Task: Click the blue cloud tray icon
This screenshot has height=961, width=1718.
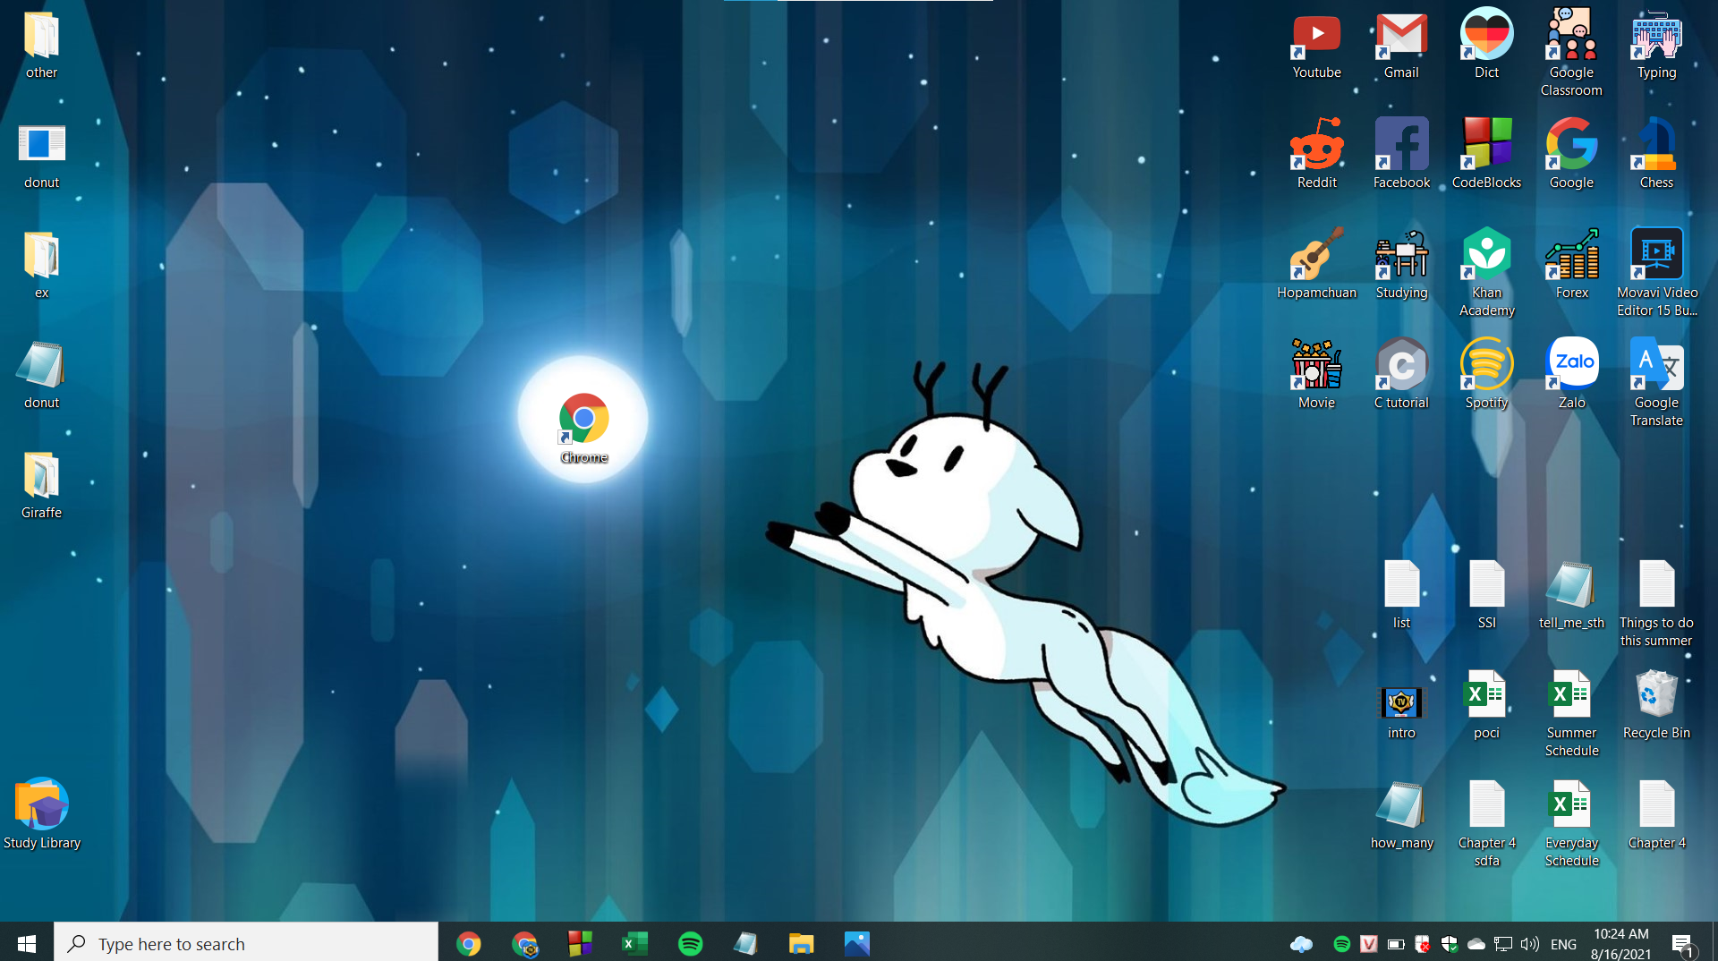Action: click(x=1301, y=944)
